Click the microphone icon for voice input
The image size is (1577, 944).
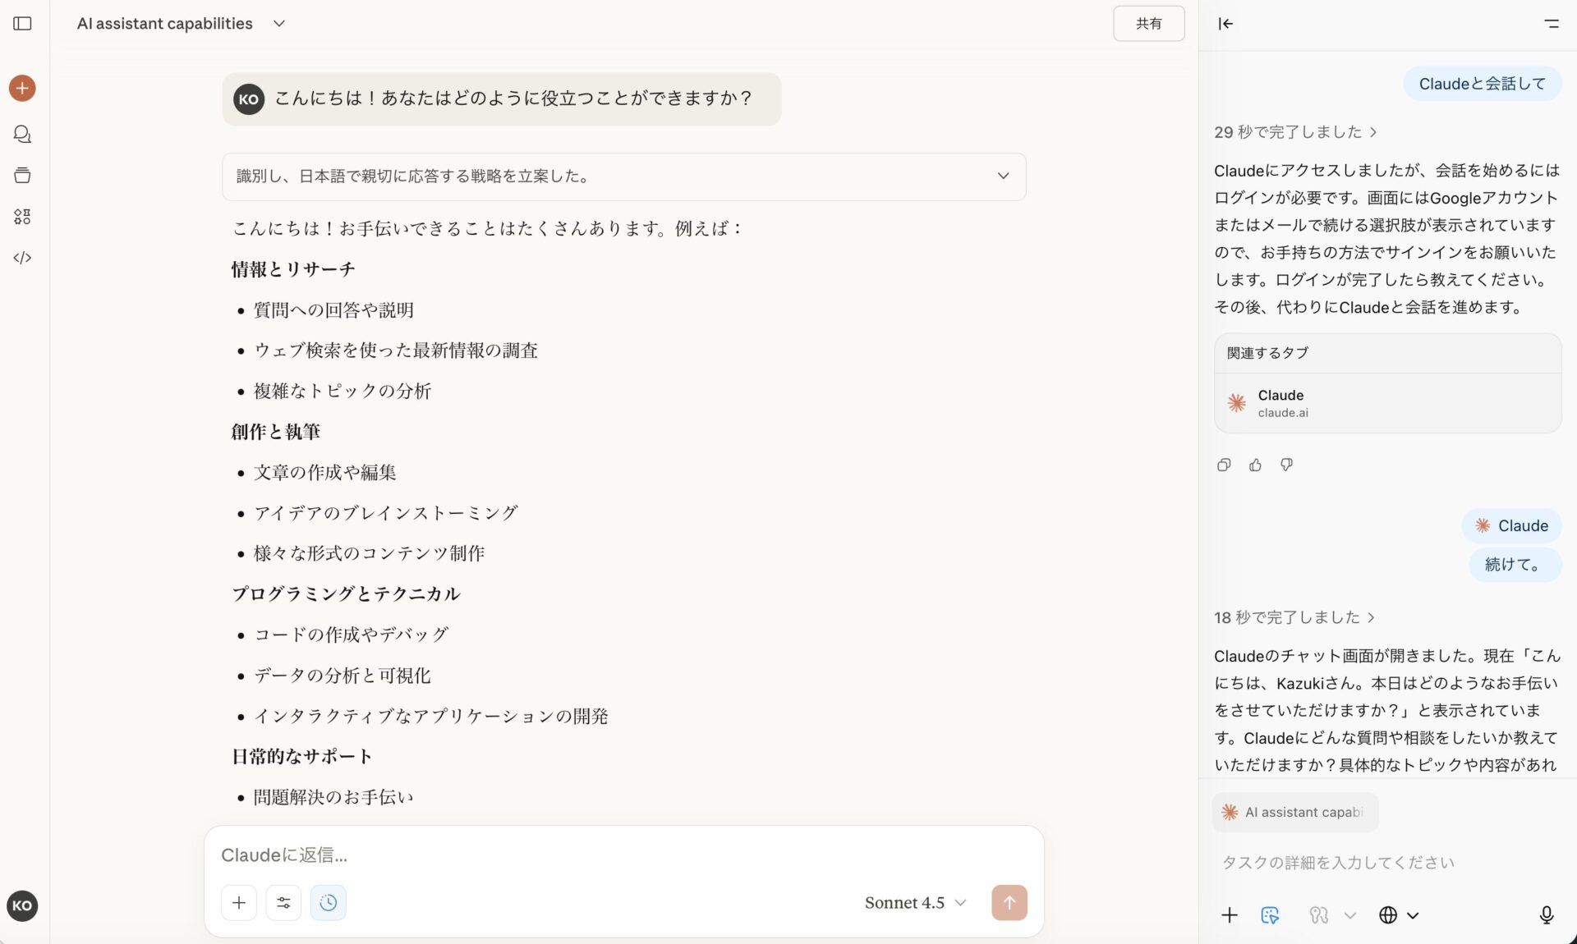tap(1547, 914)
